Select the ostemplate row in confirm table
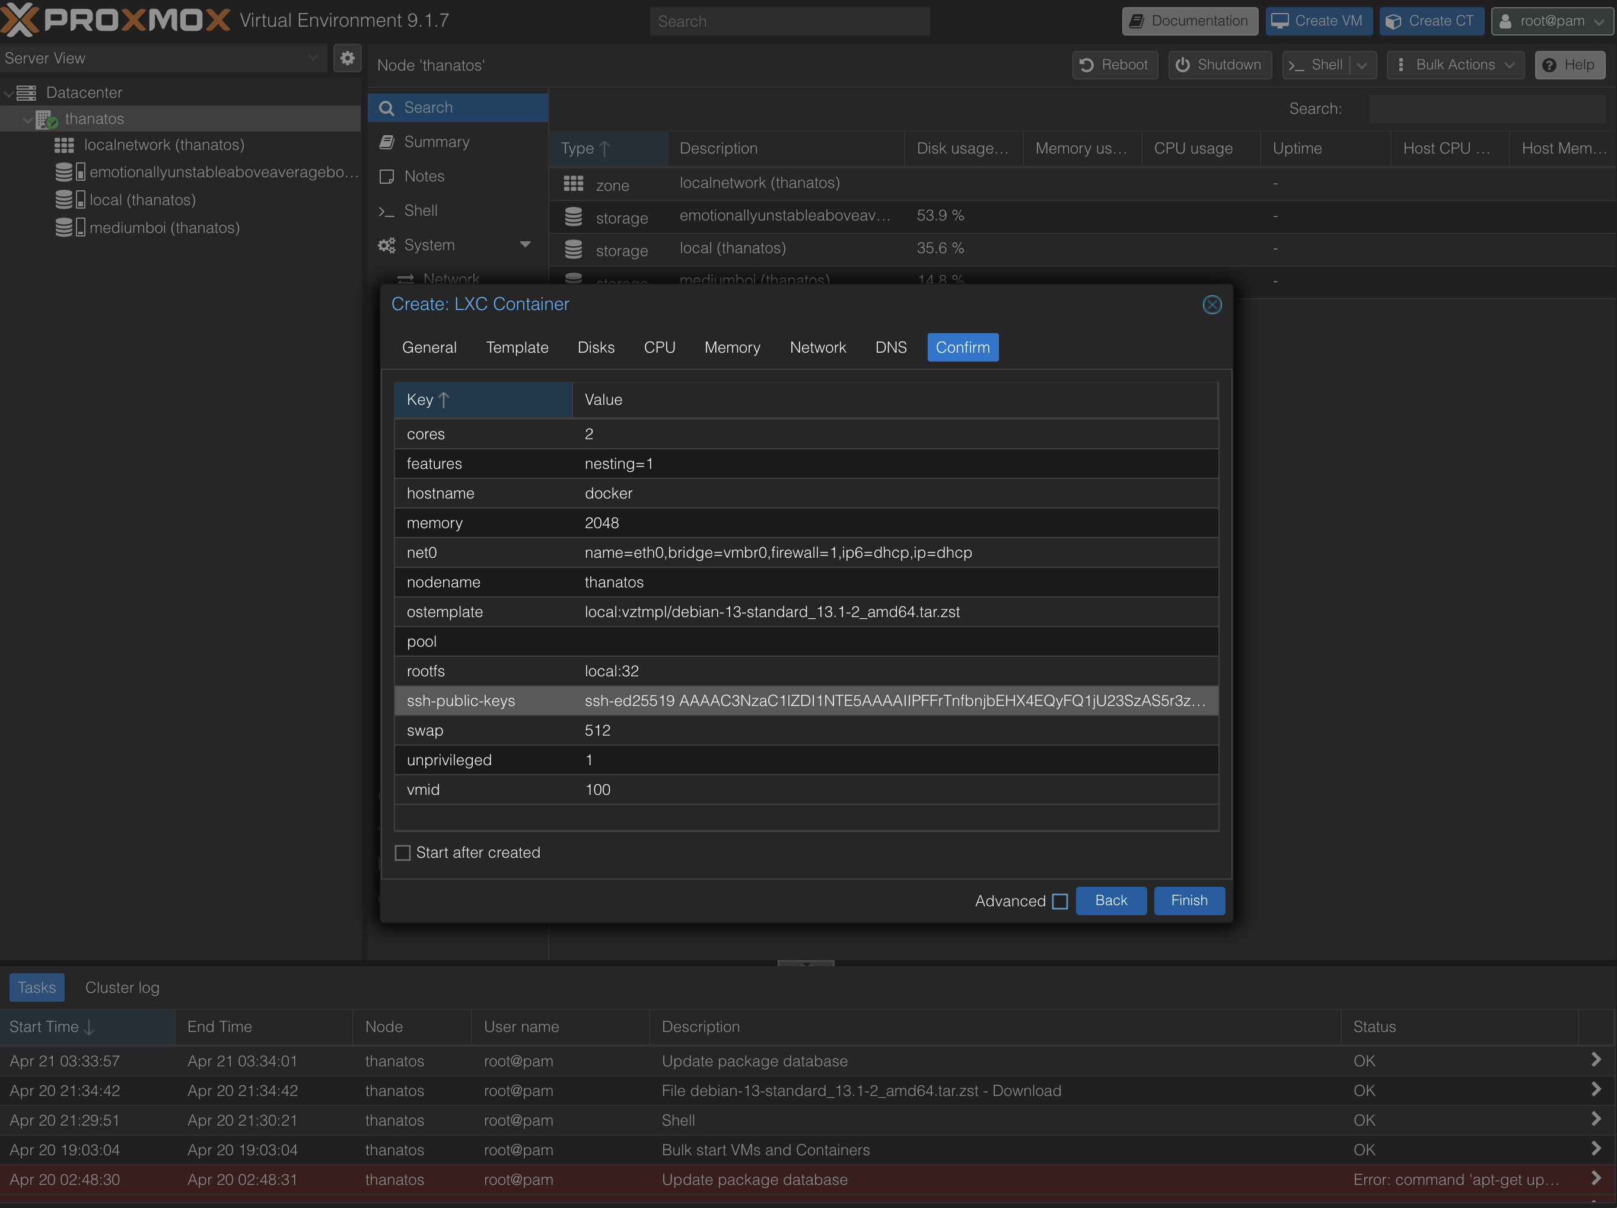1617x1208 pixels. click(806, 612)
